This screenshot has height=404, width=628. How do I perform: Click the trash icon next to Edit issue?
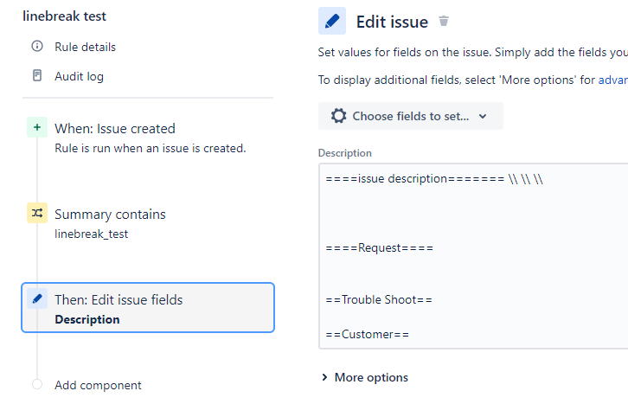pyautogui.click(x=444, y=21)
